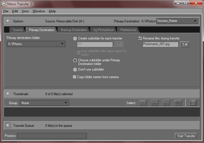Open the Edit menu
Screen dimensions: 204x143
[15, 11]
